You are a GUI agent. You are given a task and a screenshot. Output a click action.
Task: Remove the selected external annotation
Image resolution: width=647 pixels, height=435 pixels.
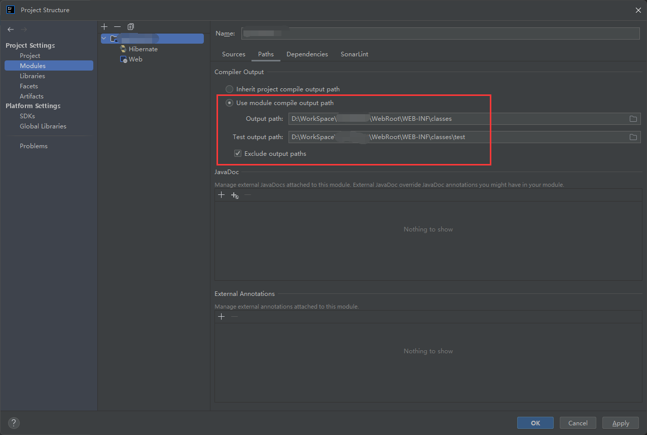point(234,317)
